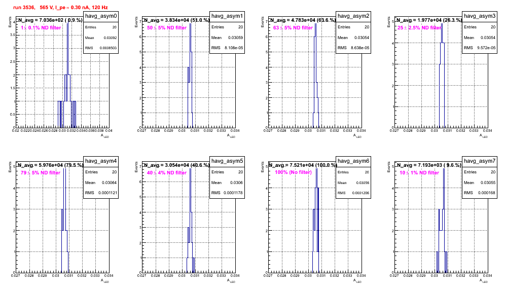Click the run 3536 header text
505x290 pixels.
click(x=60, y=7)
